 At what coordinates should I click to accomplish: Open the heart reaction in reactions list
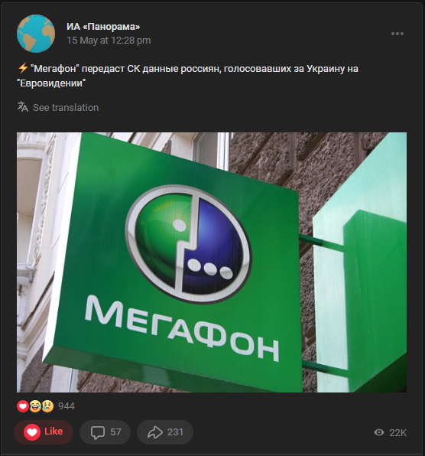pos(23,406)
